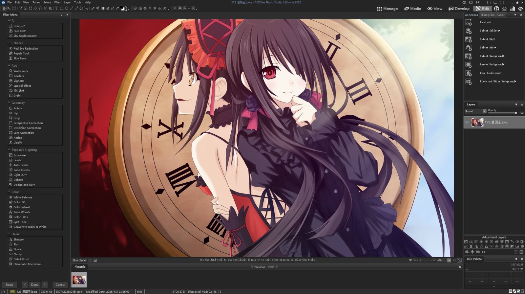Select the 123 jpeg layer thumbnail
The height and width of the screenshot is (294, 525).
(x=477, y=122)
